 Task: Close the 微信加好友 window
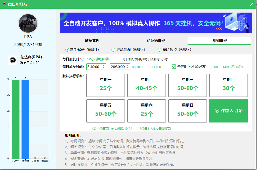click(x=252, y=4)
